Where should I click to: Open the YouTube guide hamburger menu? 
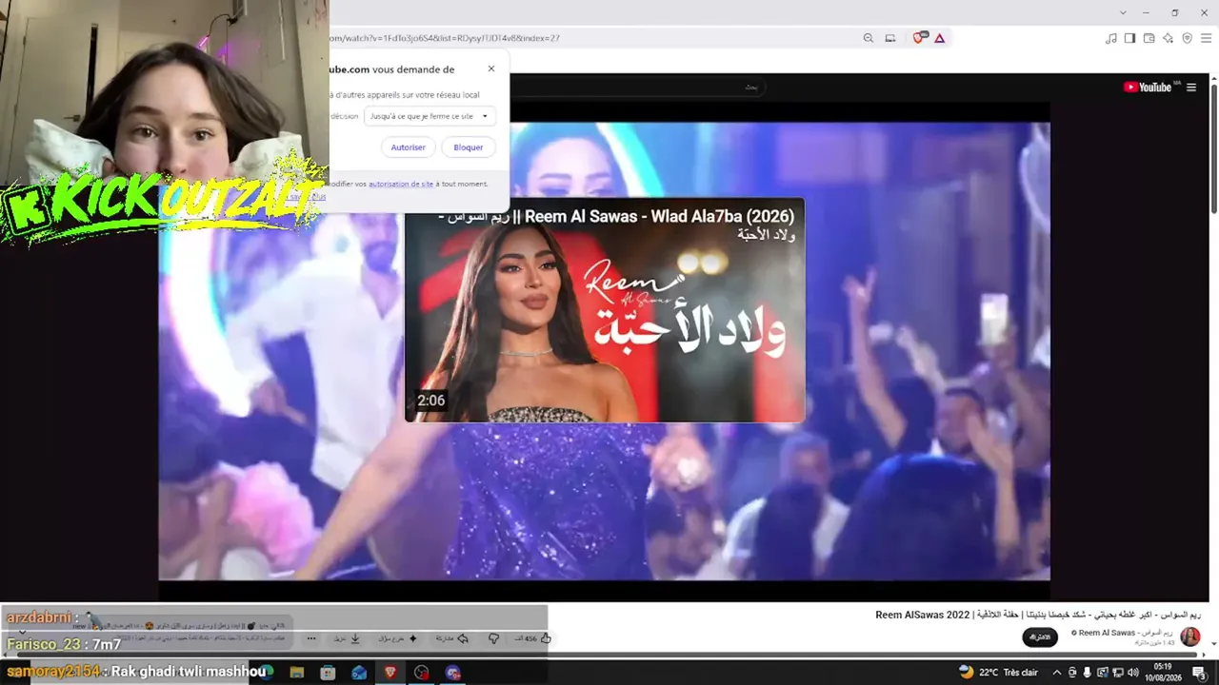pos(1191,87)
